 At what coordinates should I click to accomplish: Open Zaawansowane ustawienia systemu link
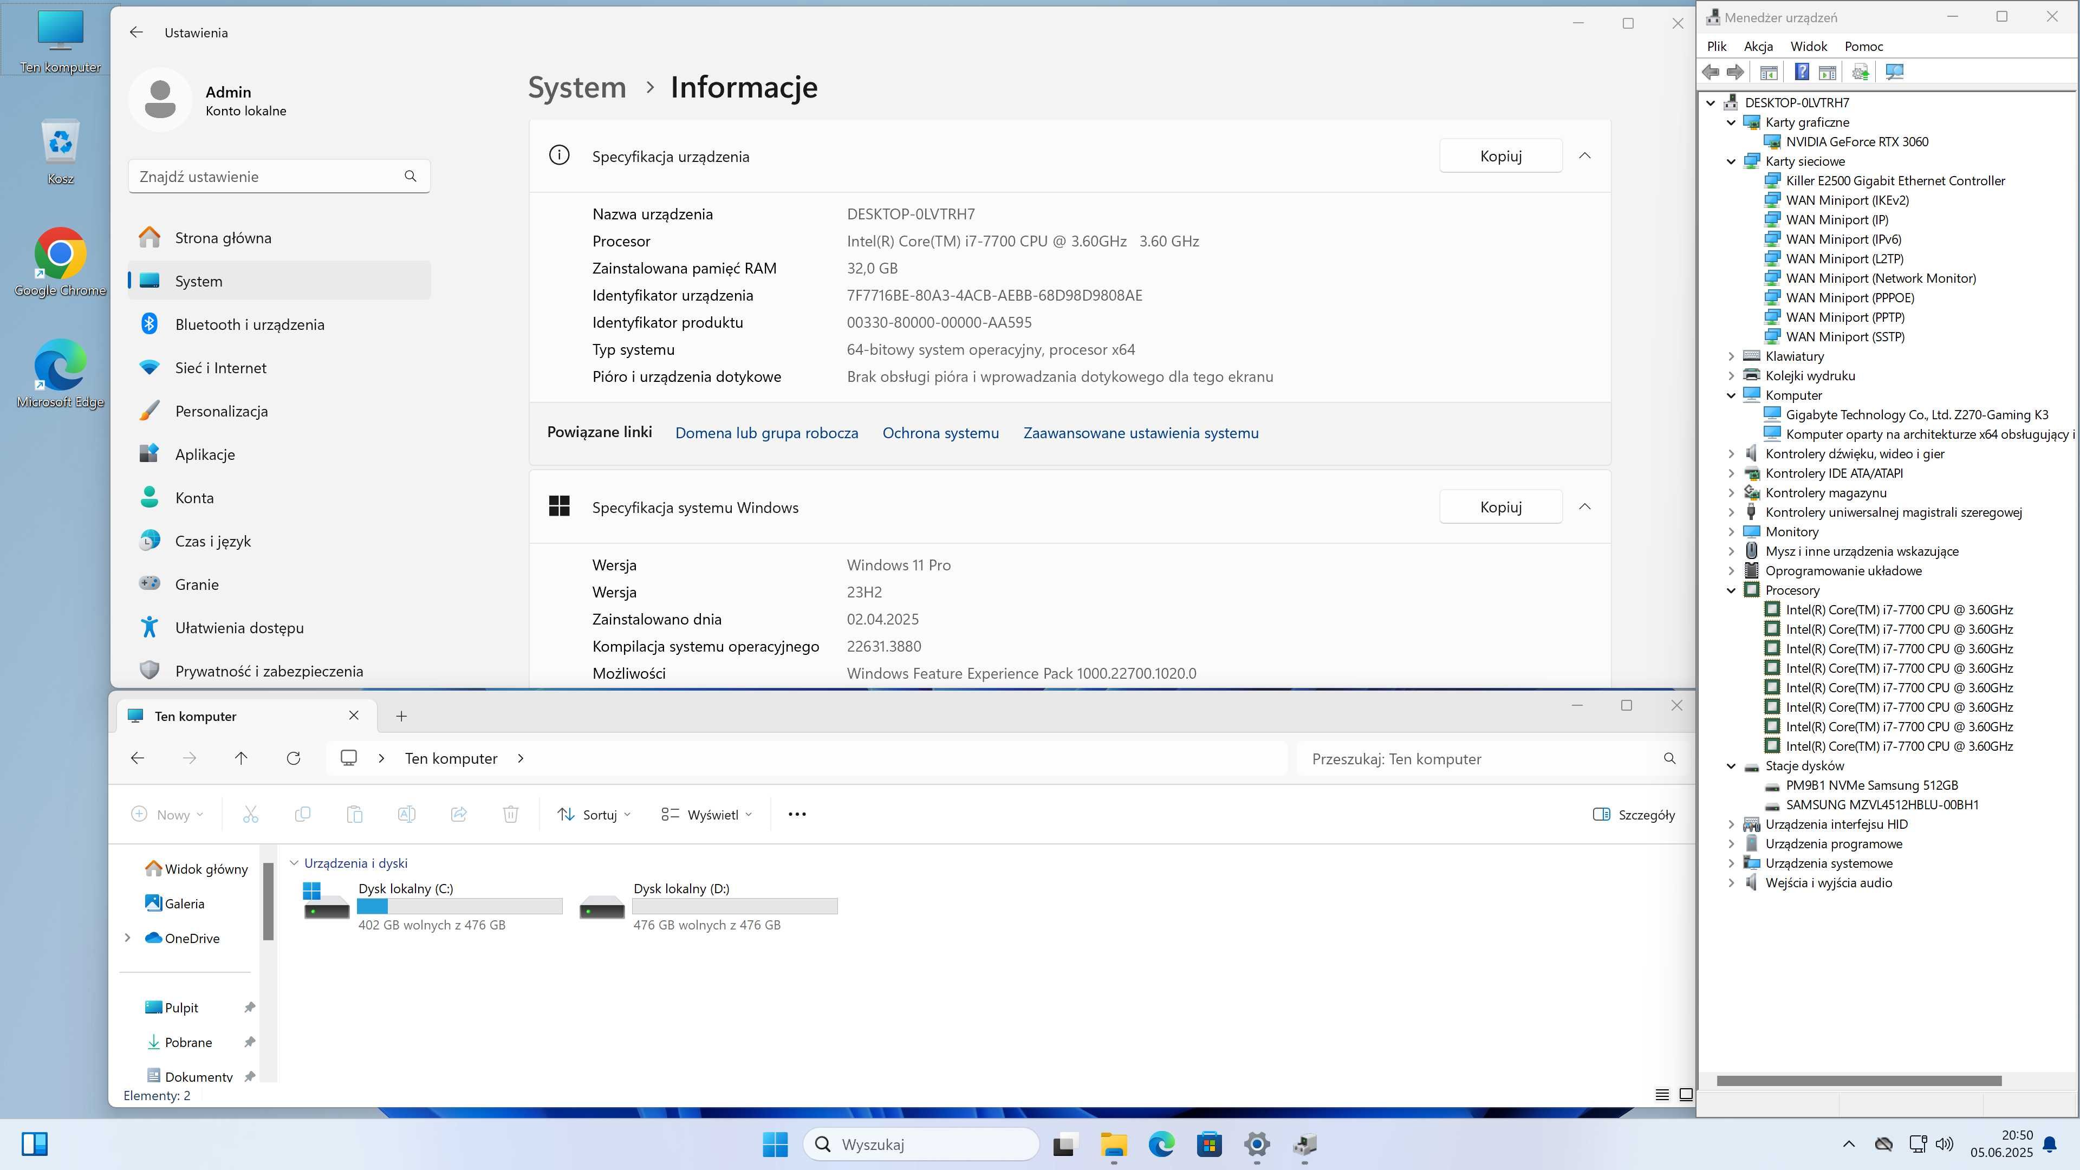click(x=1141, y=433)
